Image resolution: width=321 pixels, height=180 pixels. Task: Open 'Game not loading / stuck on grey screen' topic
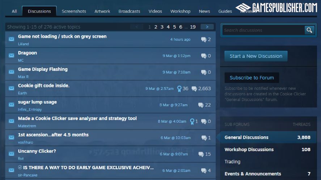[x=62, y=36]
